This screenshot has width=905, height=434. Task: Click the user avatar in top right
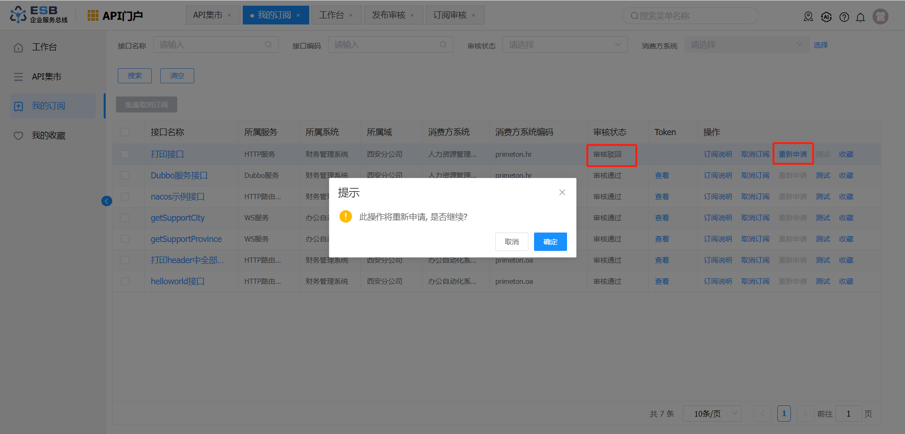[x=880, y=16]
